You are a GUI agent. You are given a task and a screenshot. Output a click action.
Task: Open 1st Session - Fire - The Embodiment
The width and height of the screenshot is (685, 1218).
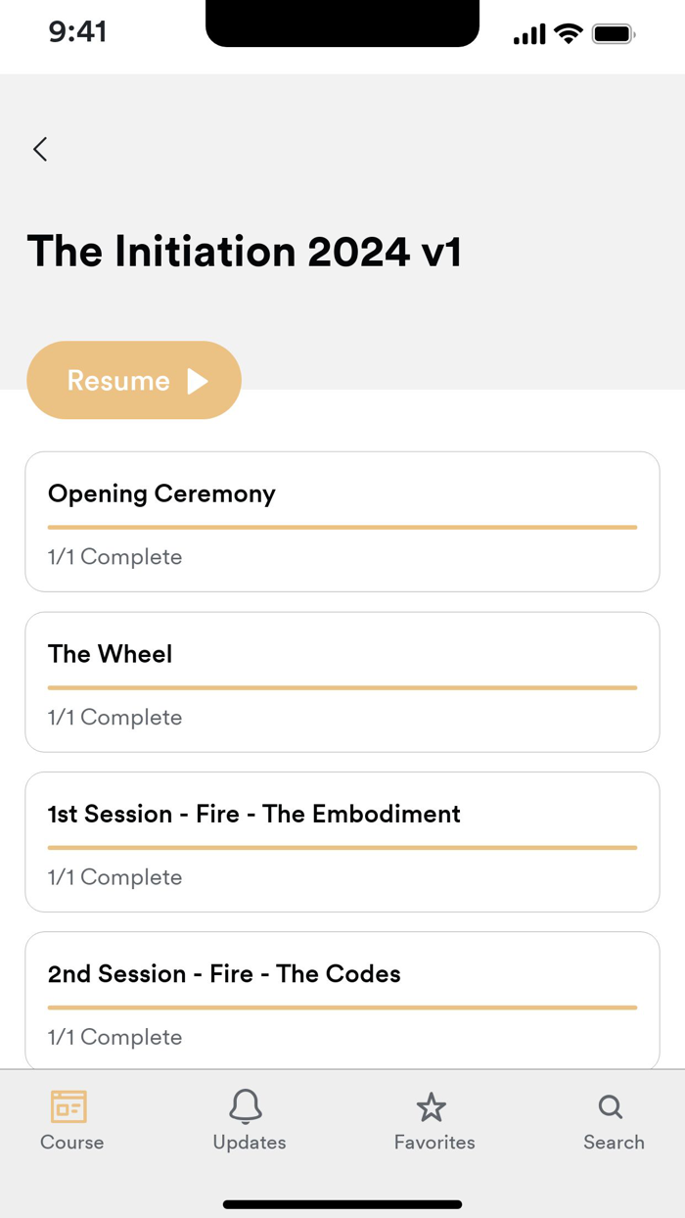click(x=342, y=842)
